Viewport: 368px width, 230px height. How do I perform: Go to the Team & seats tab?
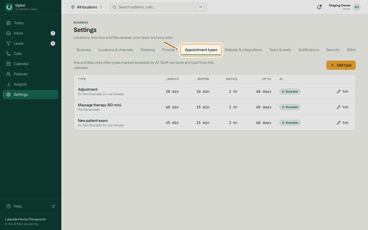(280, 50)
